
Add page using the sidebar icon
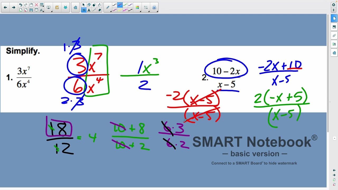pyautogui.click(x=334, y=180)
